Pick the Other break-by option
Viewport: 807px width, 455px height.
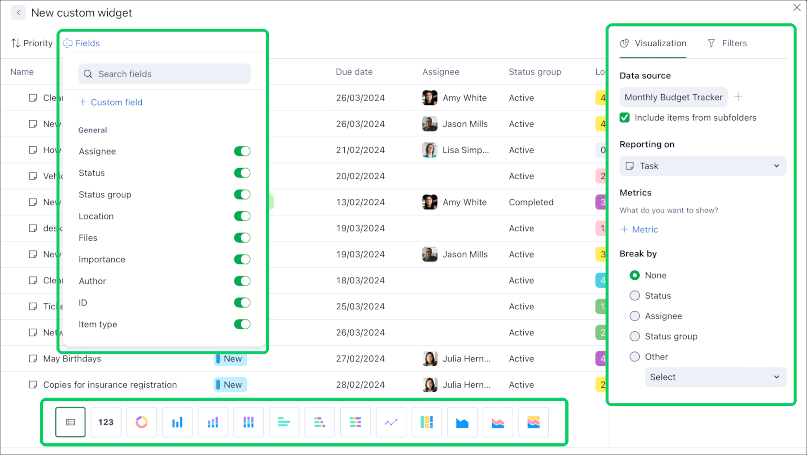(x=634, y=357)
